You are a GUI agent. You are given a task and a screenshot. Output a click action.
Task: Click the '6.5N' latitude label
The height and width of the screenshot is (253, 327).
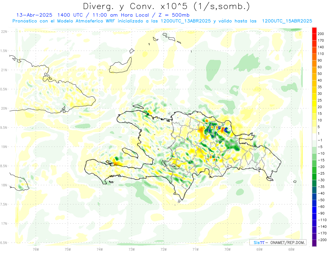(x=4, y=243)
